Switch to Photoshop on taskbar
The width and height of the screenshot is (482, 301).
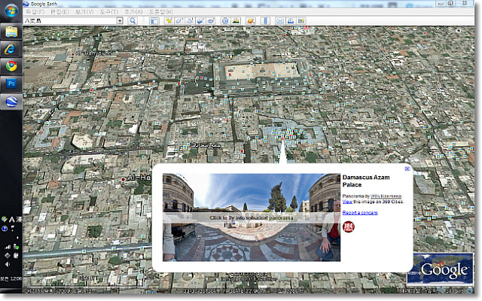(x=11, y=84)
